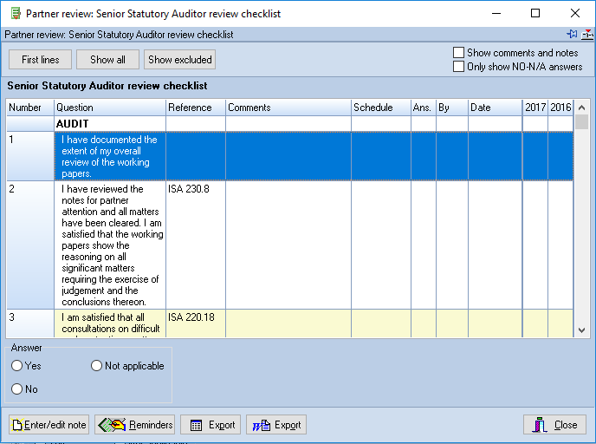Click the Date cell for question 2
Image resolution: width=596 pixels, height=444 pixels.
click(x=496, y=245)
